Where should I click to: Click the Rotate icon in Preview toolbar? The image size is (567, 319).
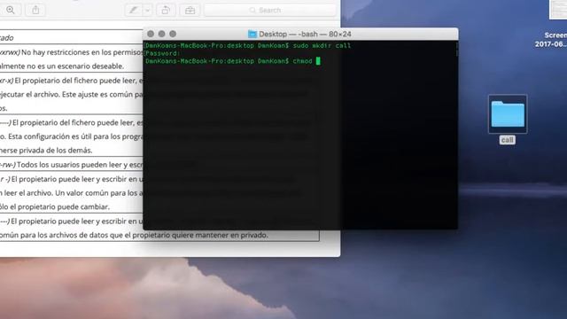(166, 10)
